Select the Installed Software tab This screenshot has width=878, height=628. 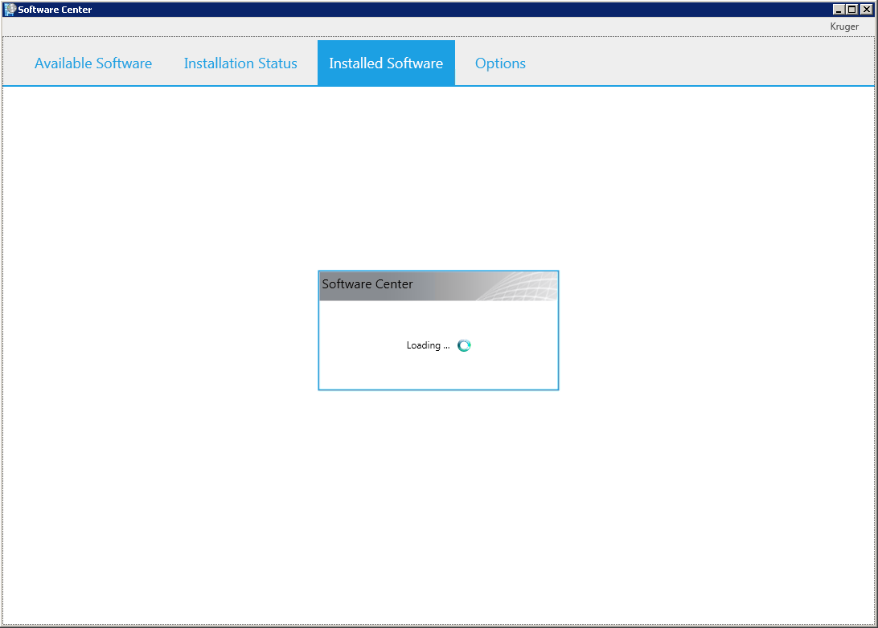coord(386,63)
